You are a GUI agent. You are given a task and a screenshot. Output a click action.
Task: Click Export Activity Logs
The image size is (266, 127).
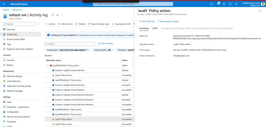click(x=98, y=24)
